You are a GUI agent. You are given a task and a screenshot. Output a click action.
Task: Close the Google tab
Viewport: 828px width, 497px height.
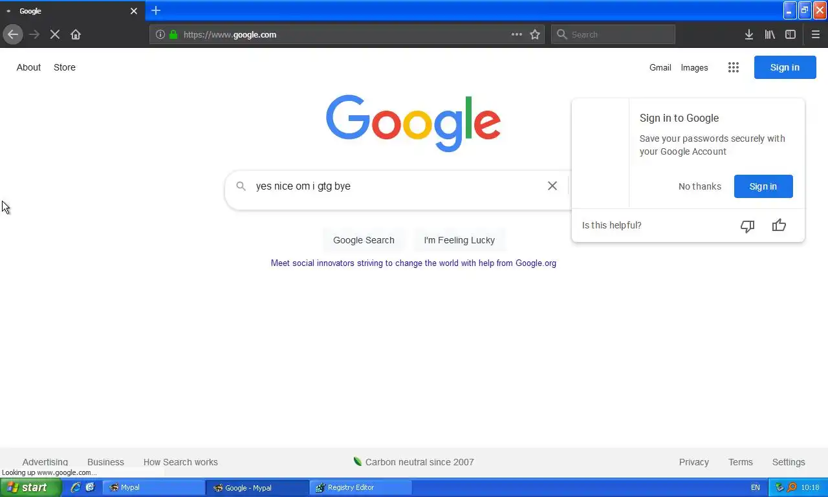(x=134, y=11)
